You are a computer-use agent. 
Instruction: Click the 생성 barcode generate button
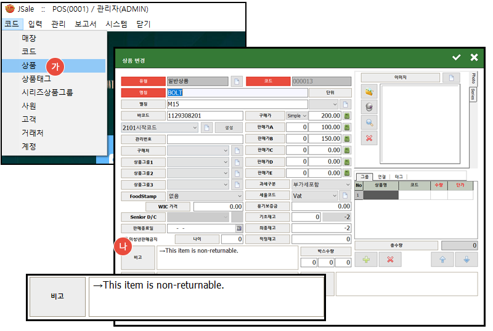pos(229,127)
